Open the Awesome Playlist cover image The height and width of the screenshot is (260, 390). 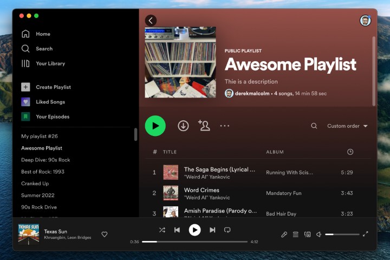(x=180, y=62)
